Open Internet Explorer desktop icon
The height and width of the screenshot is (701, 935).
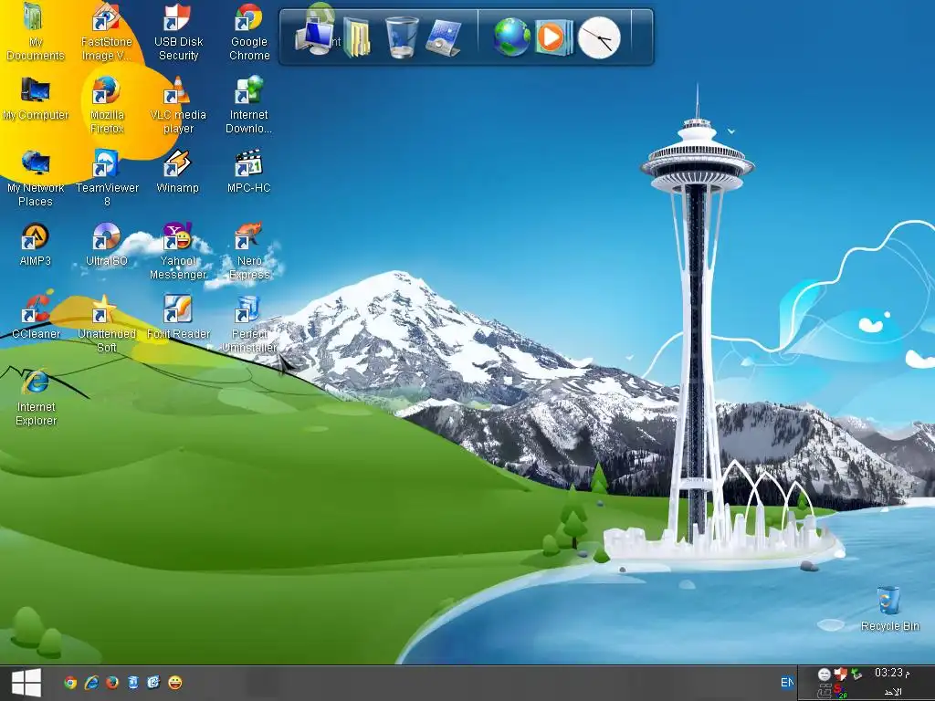[36, 398]
